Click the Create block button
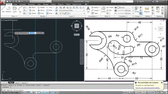The image size is (168, 94). (110, 8)
